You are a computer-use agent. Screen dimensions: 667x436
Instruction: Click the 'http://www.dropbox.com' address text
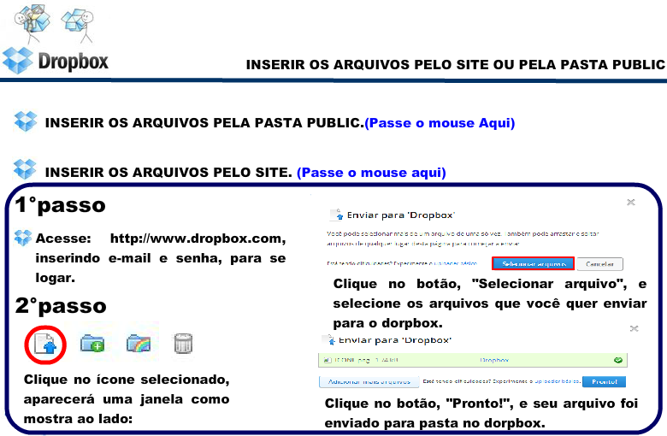[x=198, y=239]
